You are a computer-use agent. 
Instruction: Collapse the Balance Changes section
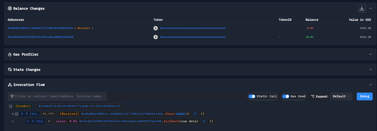370,8
